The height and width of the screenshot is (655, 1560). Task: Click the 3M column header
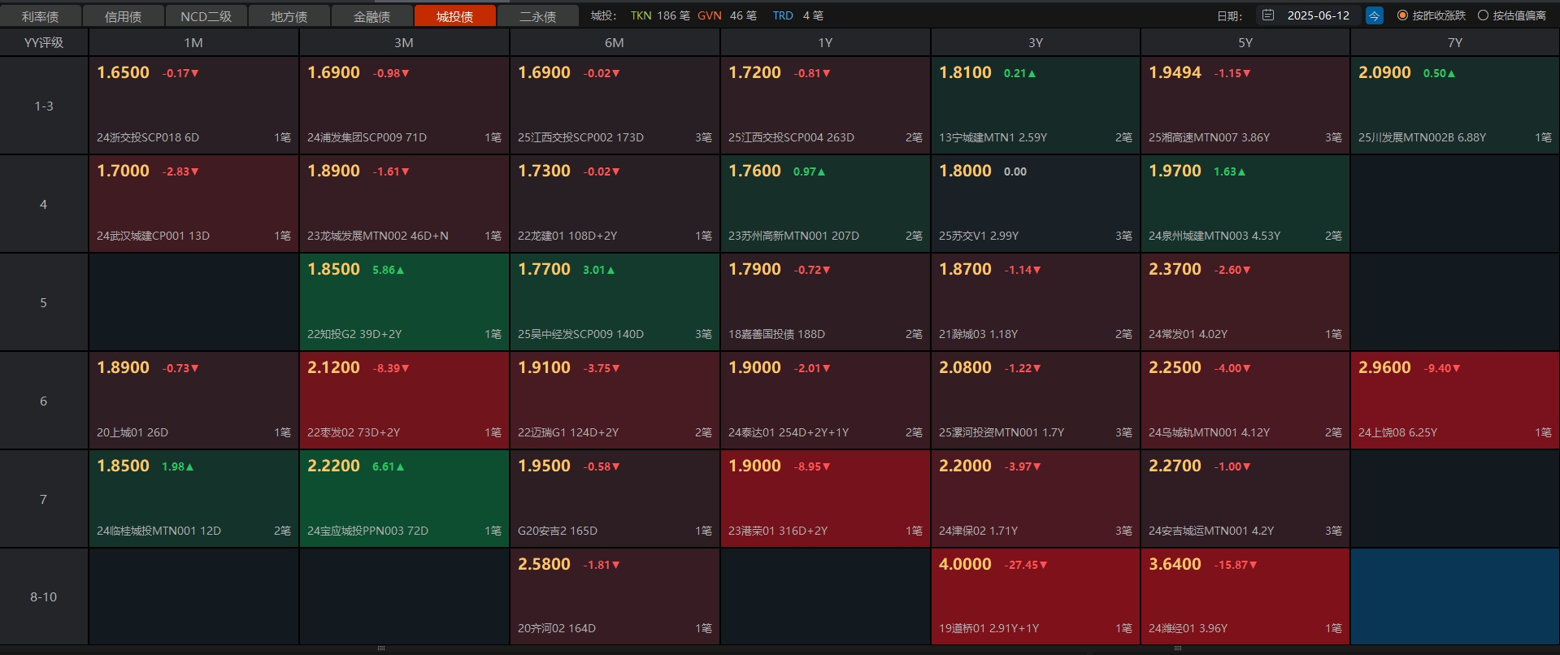(x=404, y=42)
